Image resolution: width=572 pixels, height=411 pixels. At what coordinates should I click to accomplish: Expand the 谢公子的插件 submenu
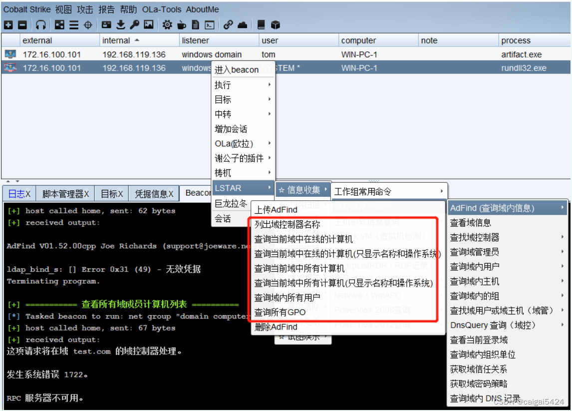243,158
